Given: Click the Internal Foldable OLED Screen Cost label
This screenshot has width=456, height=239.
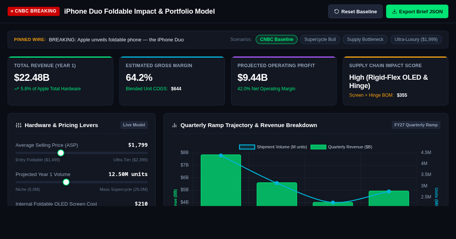Looking at the screenshot, I should 56,204.
